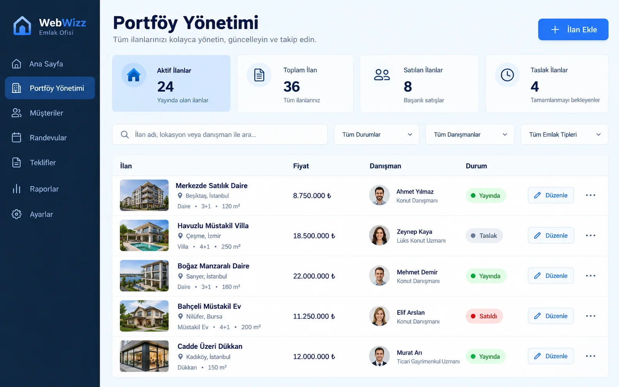This screenshot has width=619, height=387.
Task: Click the people icon on Satılan İlanlar card
Action: [382, 75]
